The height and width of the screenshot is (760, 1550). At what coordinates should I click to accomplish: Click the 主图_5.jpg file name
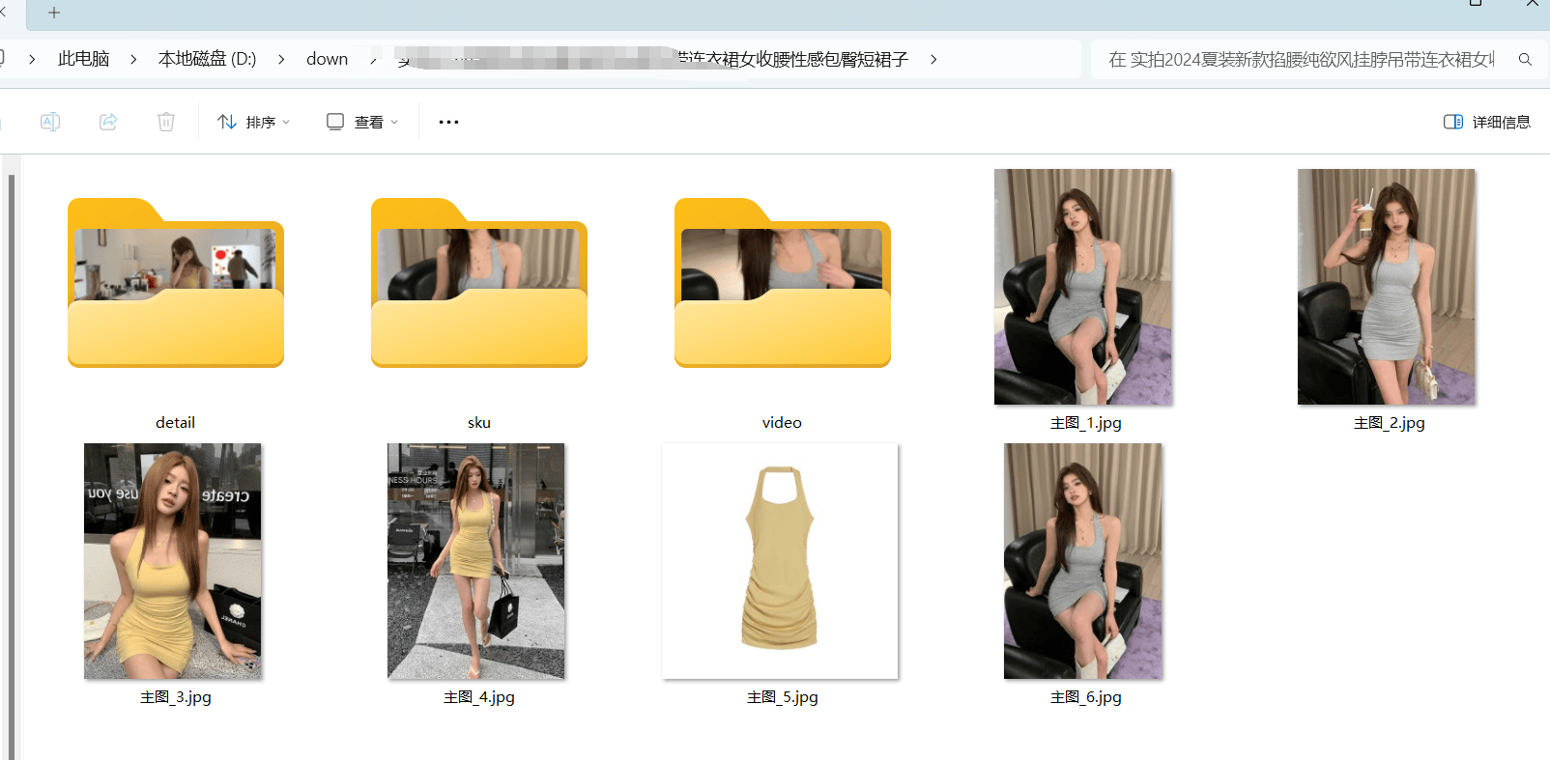(x=783, y=697)
